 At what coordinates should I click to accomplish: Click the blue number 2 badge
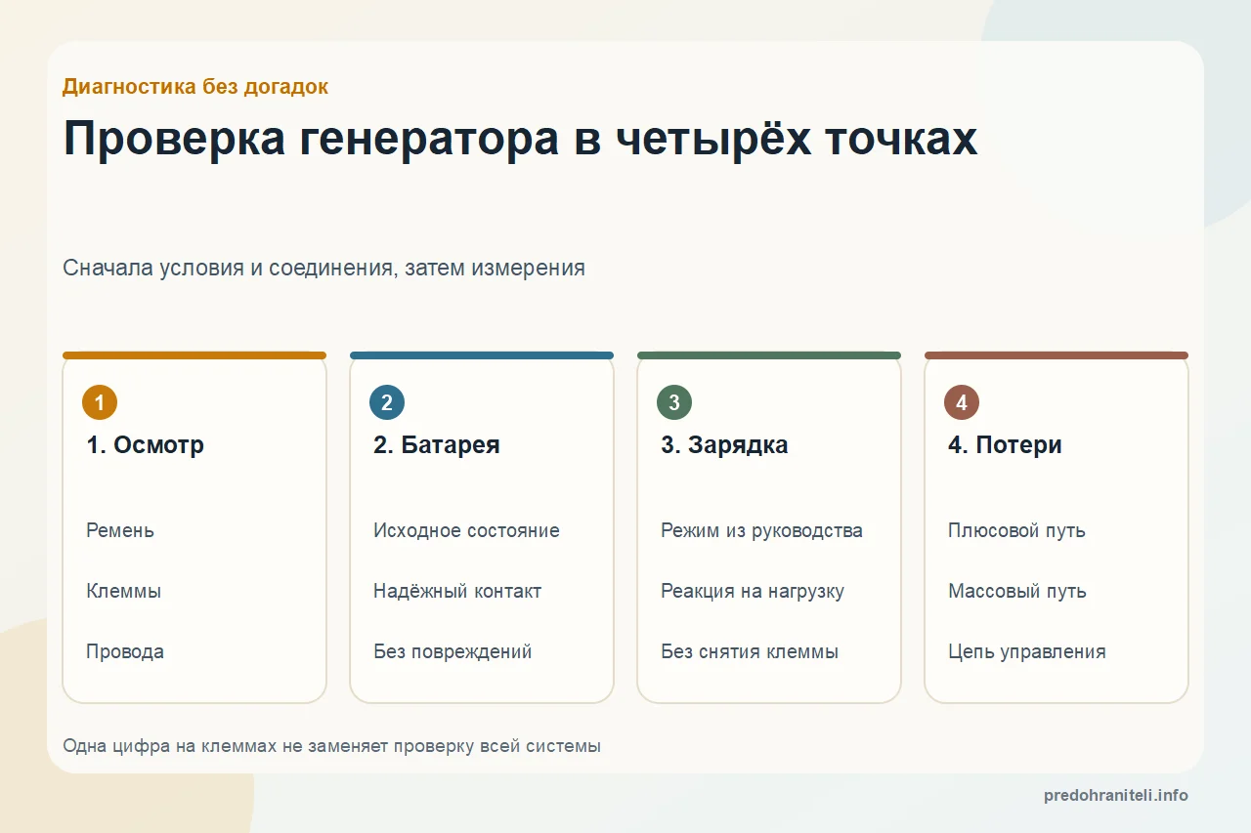[387, 402]
